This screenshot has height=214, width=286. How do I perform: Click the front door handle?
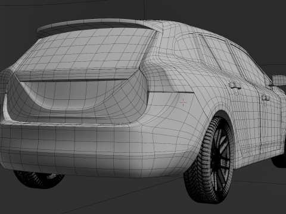[265, 98]
